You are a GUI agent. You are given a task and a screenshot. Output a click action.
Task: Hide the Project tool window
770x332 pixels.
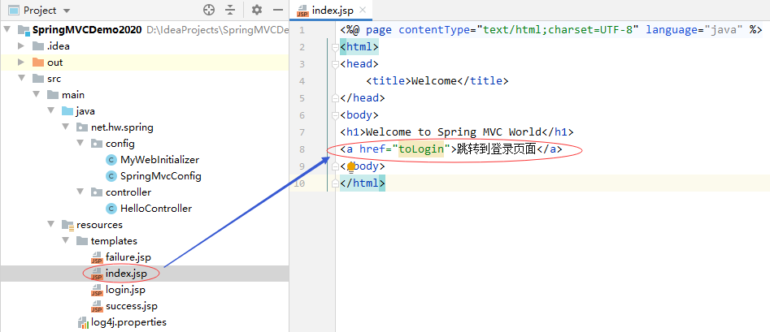(x=278, y=10)
